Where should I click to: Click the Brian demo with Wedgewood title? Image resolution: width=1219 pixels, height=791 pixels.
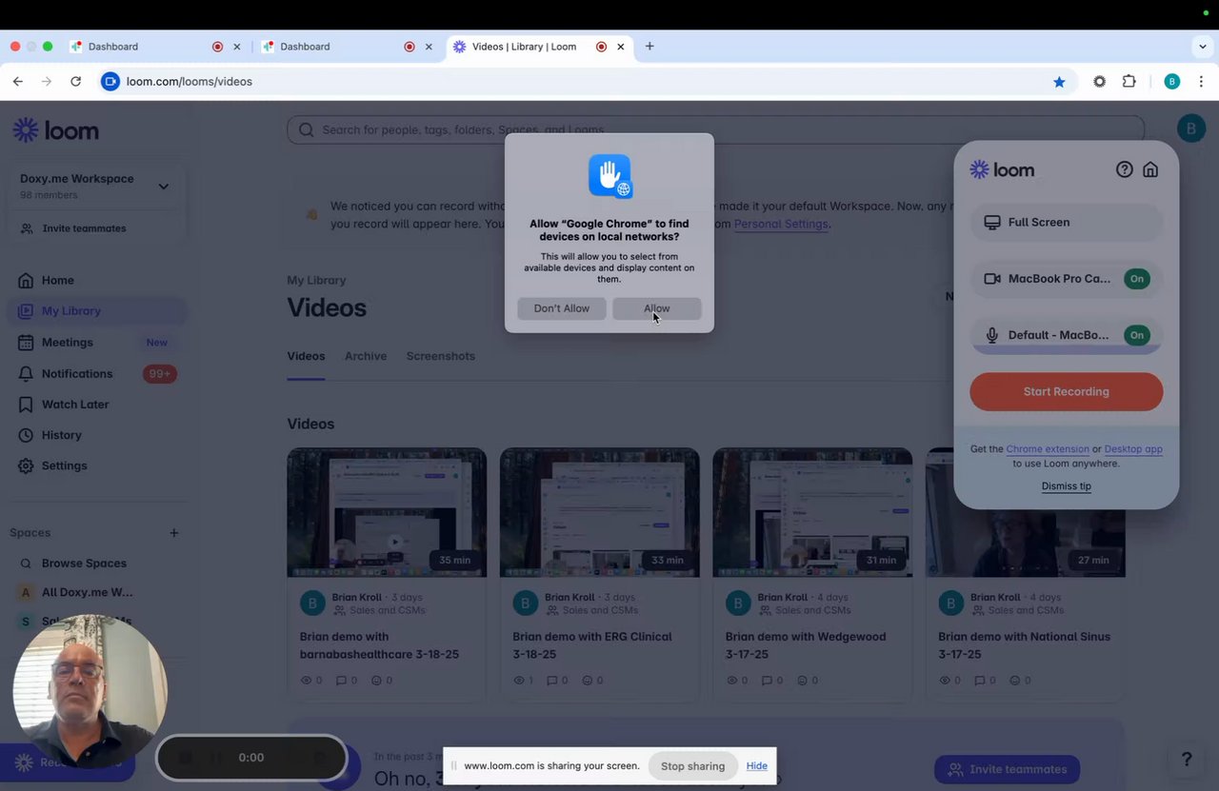tap(806, 645)
